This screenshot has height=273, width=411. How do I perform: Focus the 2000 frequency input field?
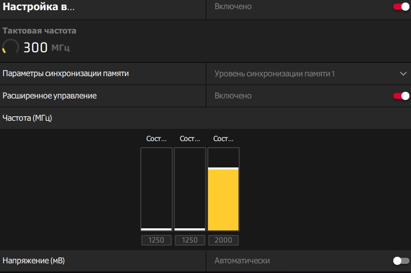223,240
